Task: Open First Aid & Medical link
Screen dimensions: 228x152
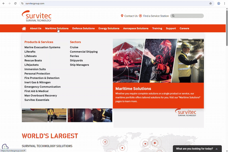Action: (x=36, y=91)
